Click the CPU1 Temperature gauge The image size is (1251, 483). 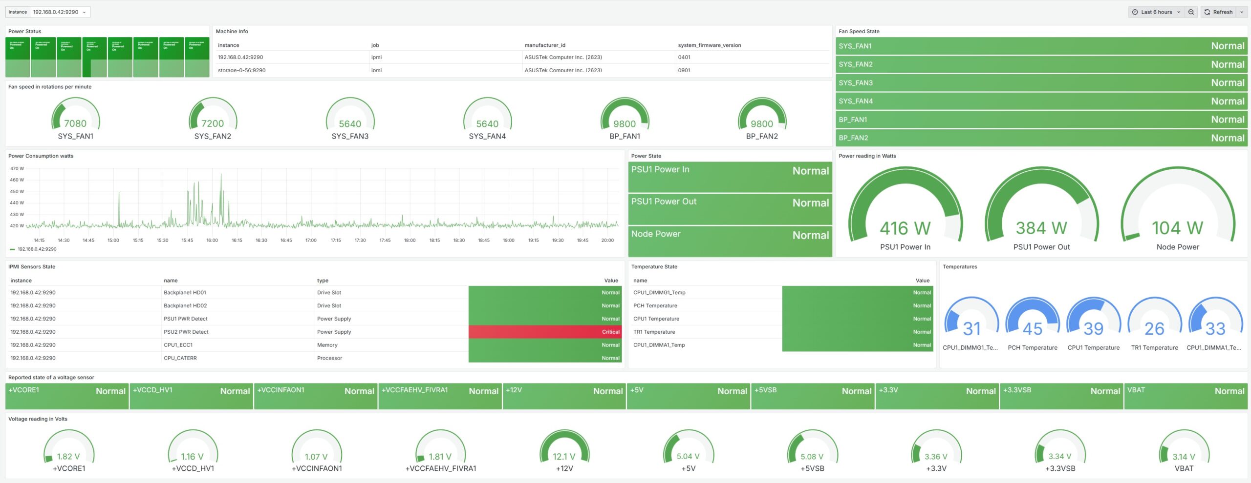click(x=1093, y=322)
